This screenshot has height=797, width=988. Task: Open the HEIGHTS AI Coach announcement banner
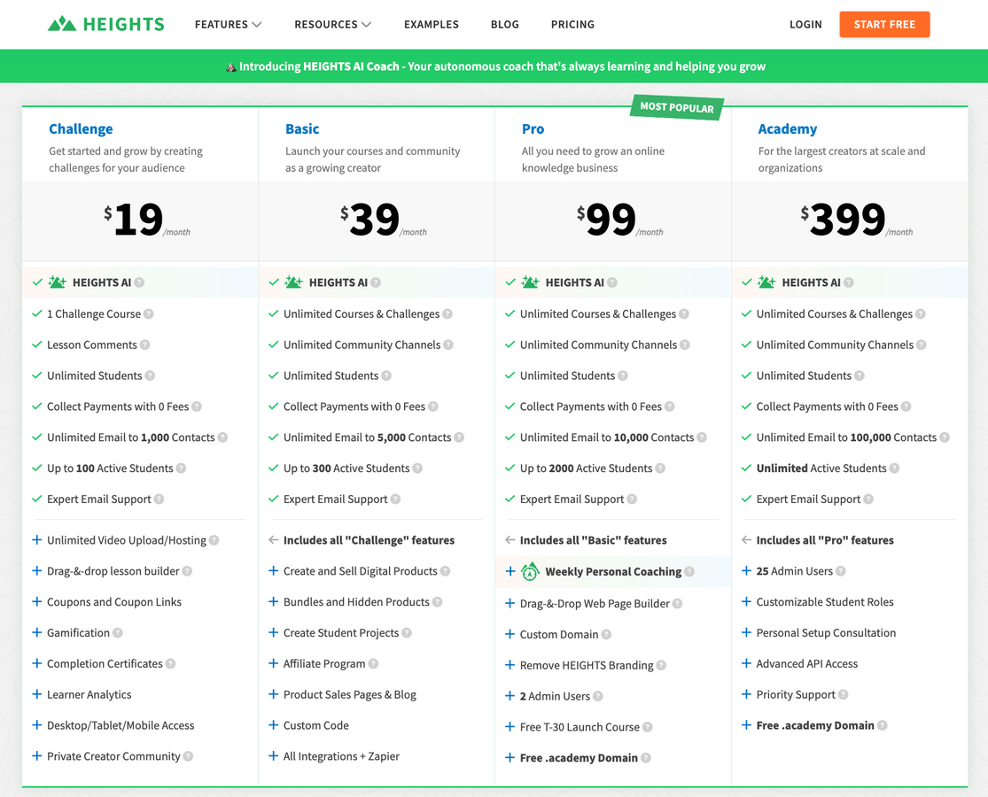click(x=494, y=66)
